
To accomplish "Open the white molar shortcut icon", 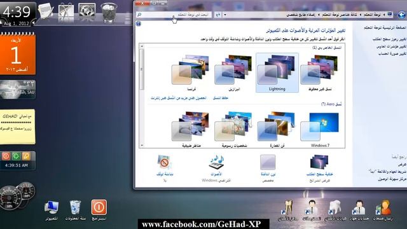I will coord(335,211).
